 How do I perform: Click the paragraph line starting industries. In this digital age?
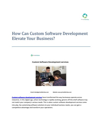coord(50,100)
